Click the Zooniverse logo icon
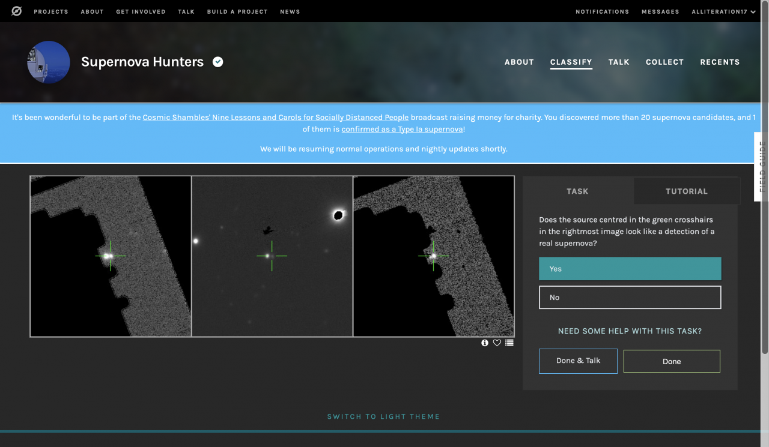The height and width of the screenshot is (447, 769). pyautogui.click(x=17, y=11)
